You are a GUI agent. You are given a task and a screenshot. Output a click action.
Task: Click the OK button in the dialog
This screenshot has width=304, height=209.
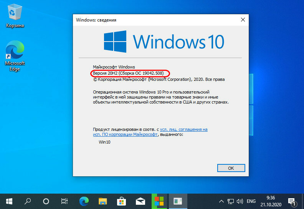point(231,168)
